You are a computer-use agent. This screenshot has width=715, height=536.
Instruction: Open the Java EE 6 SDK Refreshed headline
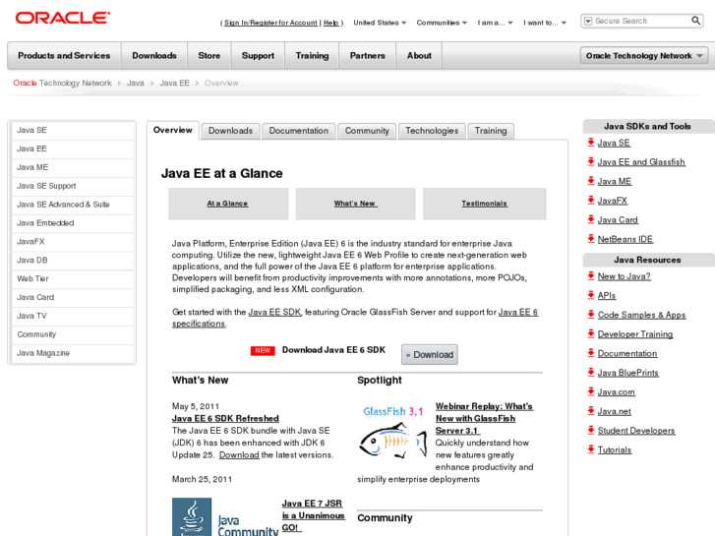pyautogui.click(x=225, y=418)
